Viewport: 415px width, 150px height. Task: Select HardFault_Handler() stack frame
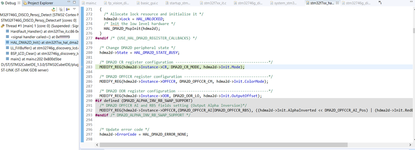click(42, 31)
